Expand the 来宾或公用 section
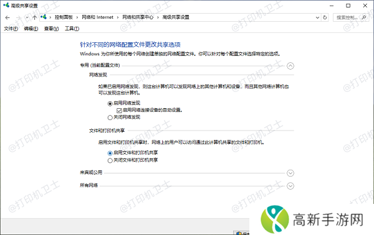The image size is (374, 235). point(290,173)
